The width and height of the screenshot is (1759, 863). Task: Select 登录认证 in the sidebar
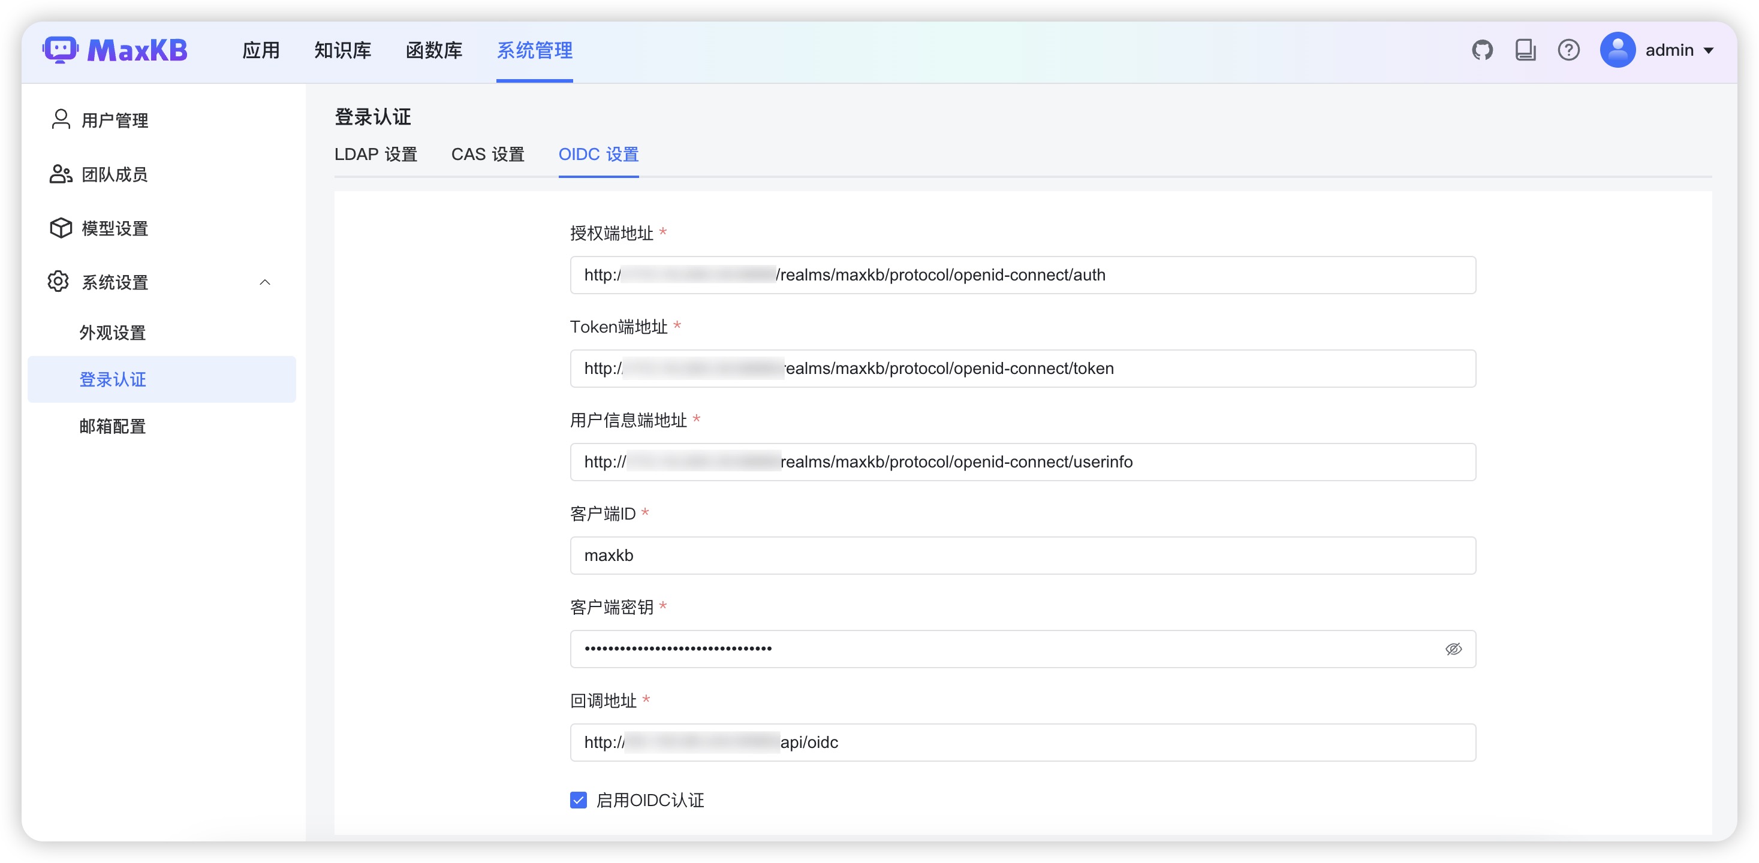tap(162, 379)
